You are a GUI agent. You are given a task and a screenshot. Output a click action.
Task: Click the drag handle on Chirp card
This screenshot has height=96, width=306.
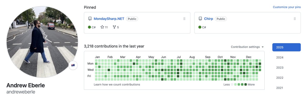tap(295, 19)
